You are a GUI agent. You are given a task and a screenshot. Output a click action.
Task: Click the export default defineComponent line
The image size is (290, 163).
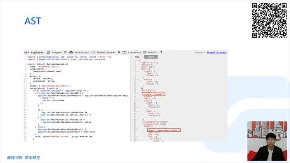[x=48, y=64]
